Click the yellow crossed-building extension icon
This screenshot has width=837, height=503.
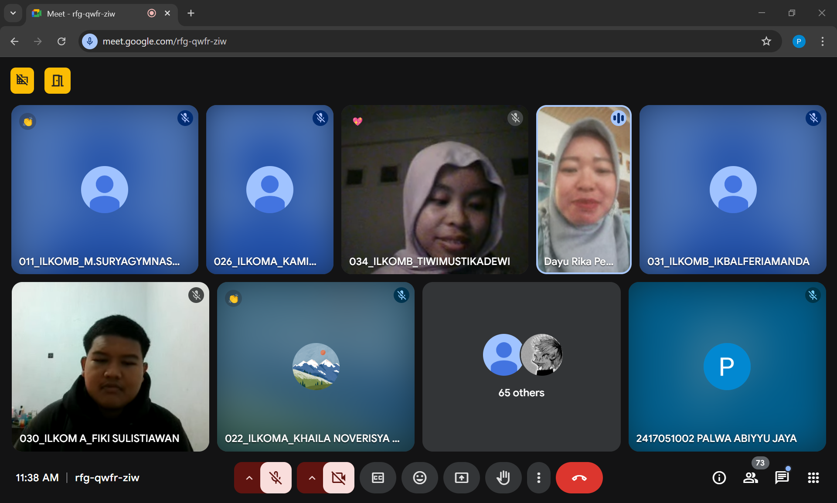[x=22, y=81]
